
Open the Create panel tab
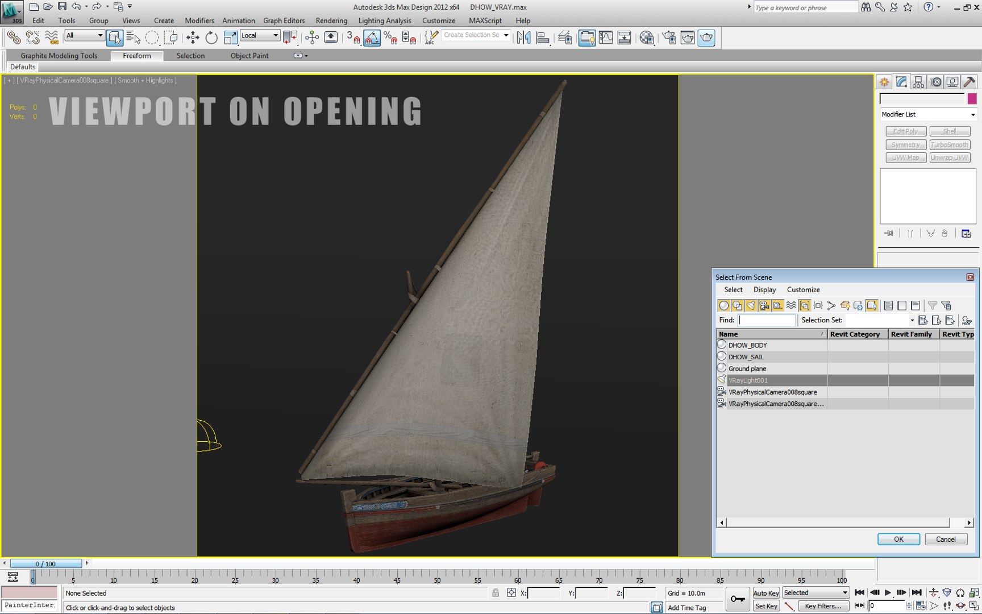(884, 82)
